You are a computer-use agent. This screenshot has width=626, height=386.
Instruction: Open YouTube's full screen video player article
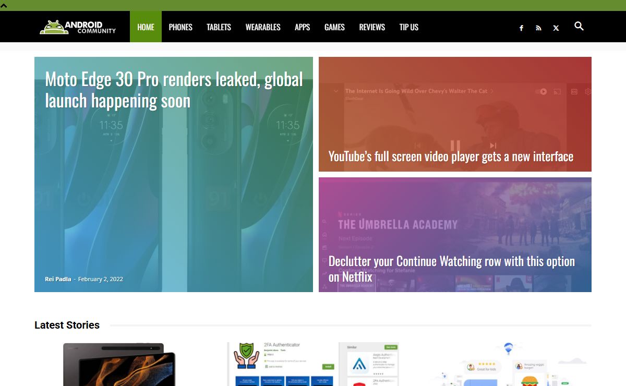pos(451,156)
